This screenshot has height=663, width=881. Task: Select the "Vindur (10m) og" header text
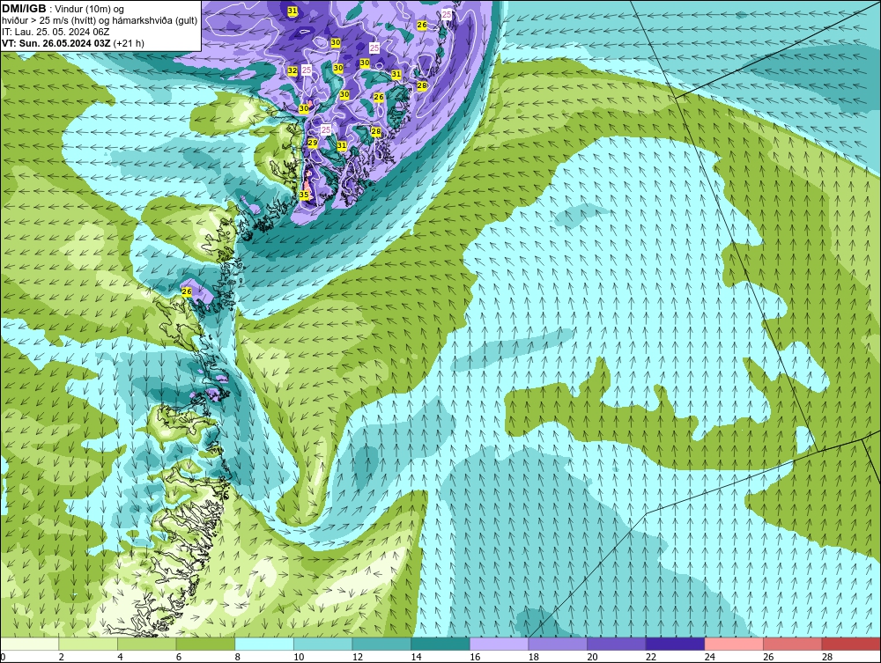pyautogui.click(x=91, y=9)
